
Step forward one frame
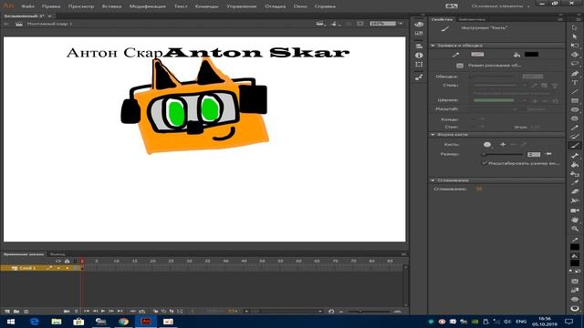click(111, 311)
